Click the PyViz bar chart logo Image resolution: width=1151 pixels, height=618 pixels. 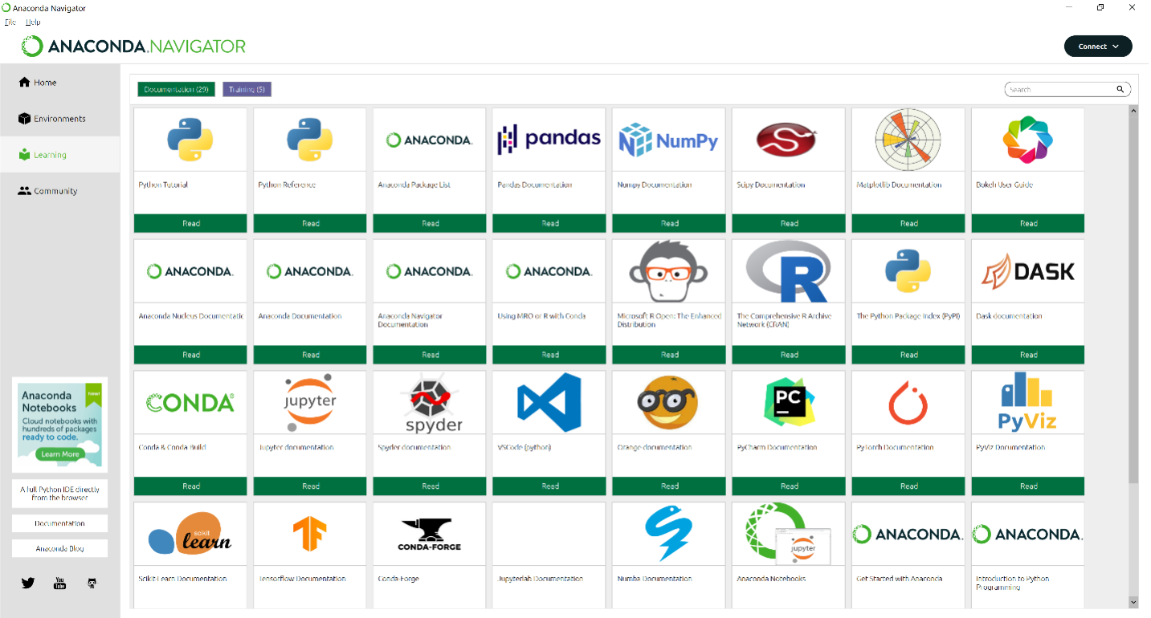[1028, 403]
